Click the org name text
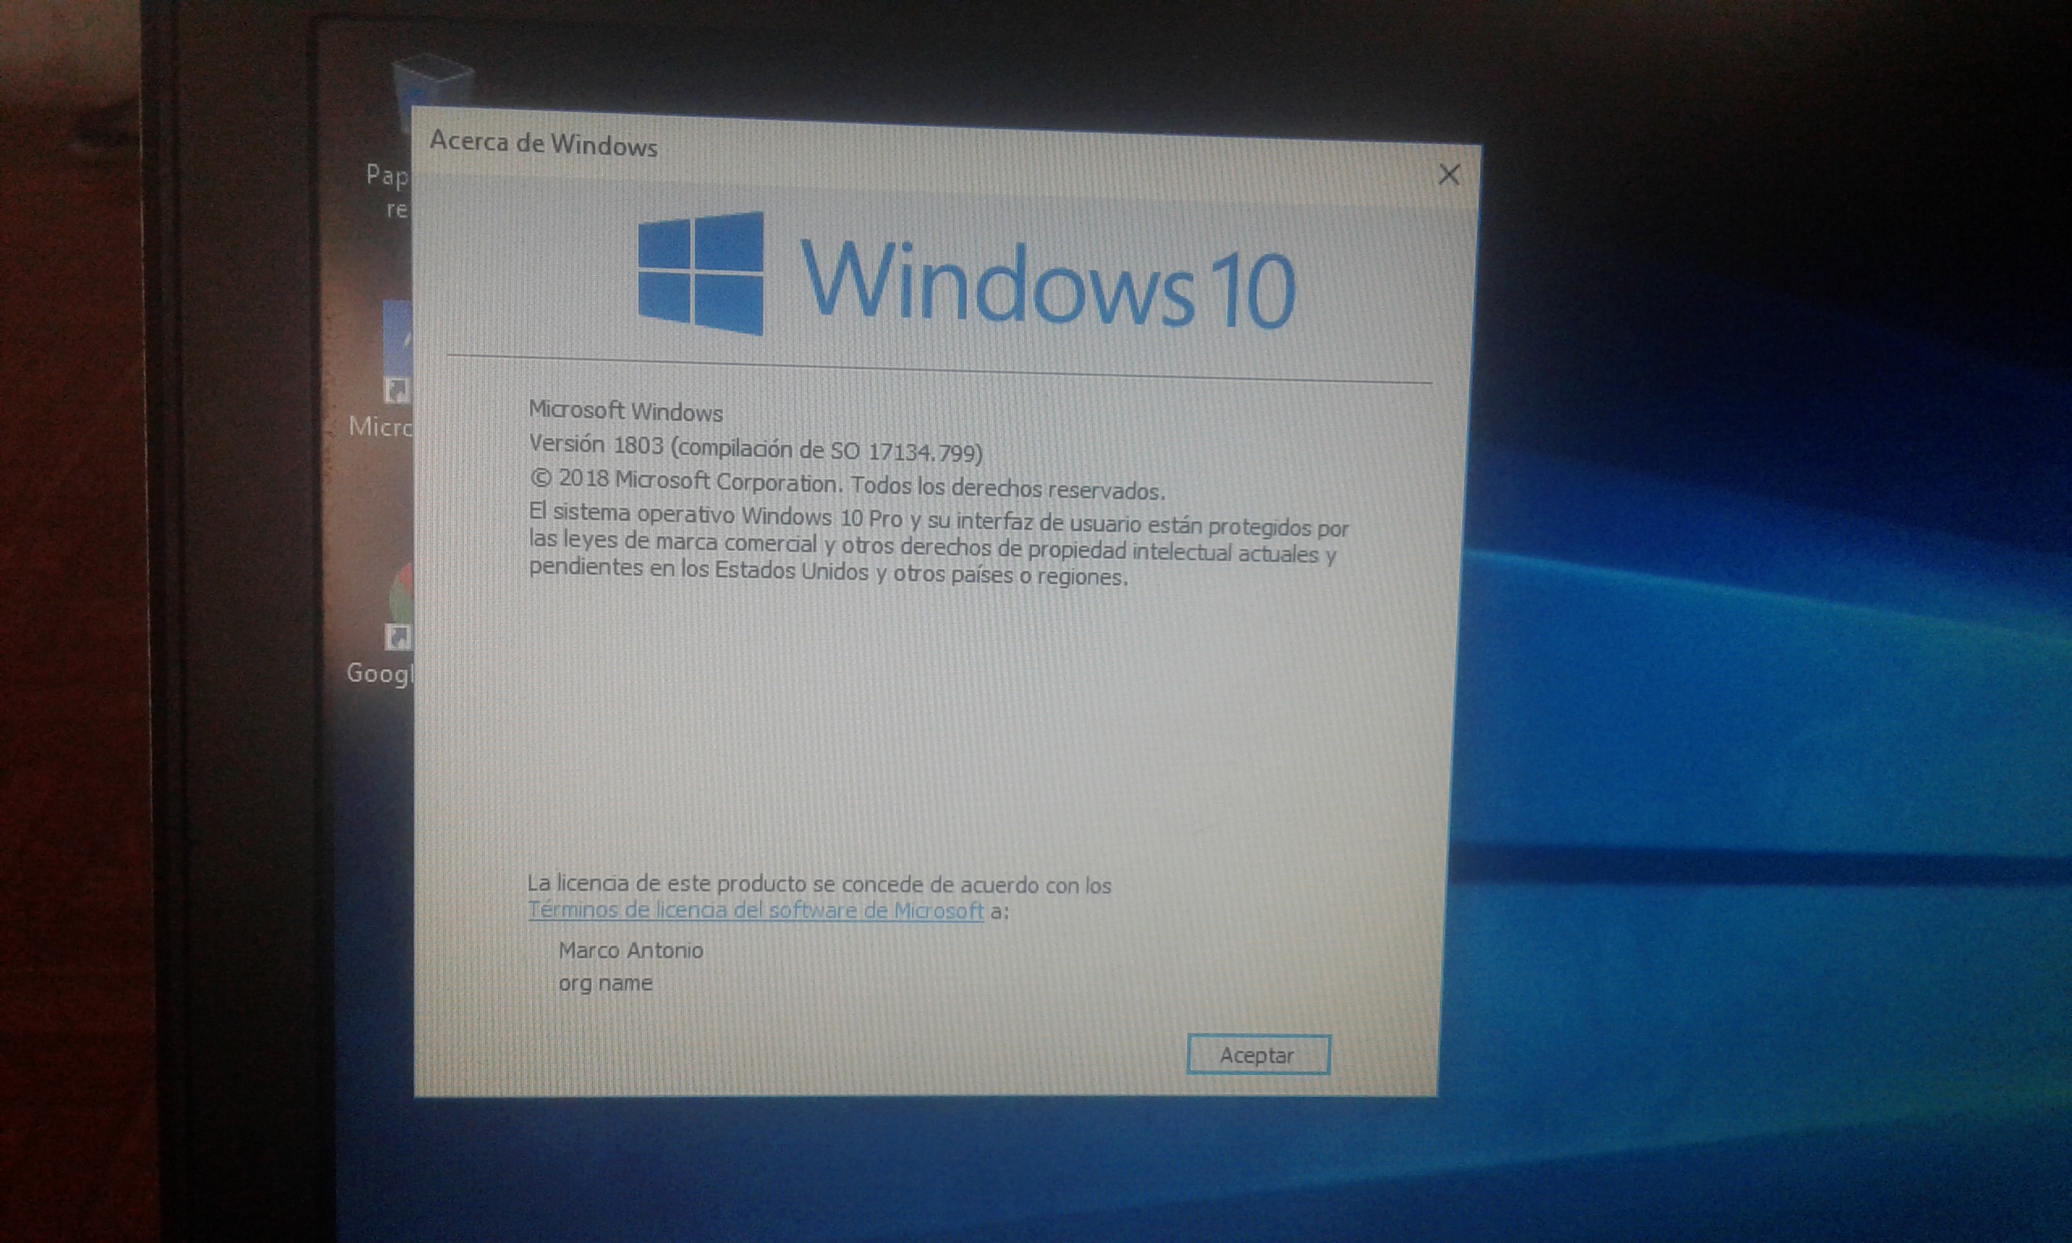The height and width of the screenshot is (1243, 2072). click(x=605, y=983)
